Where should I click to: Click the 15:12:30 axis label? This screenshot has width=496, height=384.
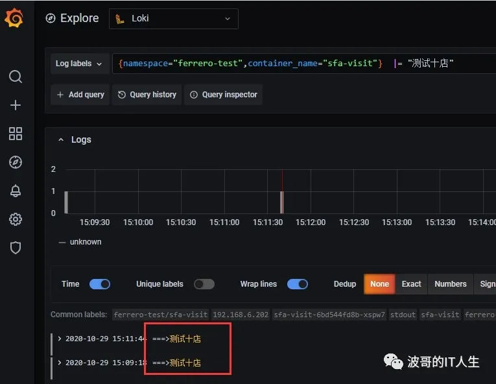coord(354,222)
